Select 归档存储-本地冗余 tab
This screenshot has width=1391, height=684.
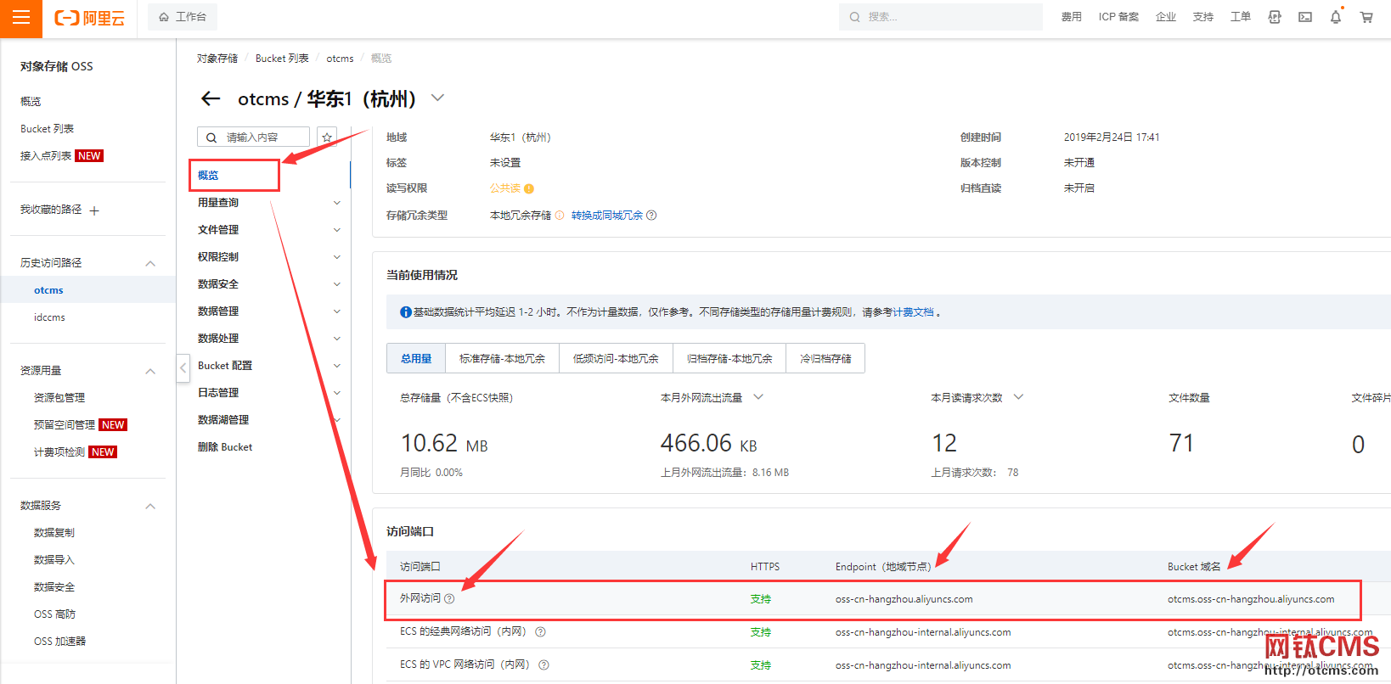729,358
